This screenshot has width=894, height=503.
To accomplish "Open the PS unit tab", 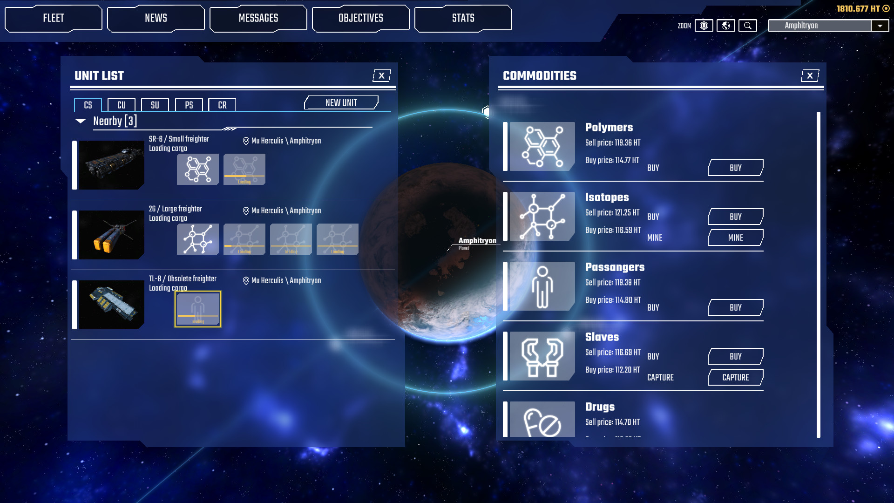I will pos(189,105).
